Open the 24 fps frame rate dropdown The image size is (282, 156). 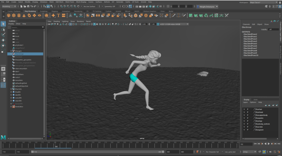249,152
